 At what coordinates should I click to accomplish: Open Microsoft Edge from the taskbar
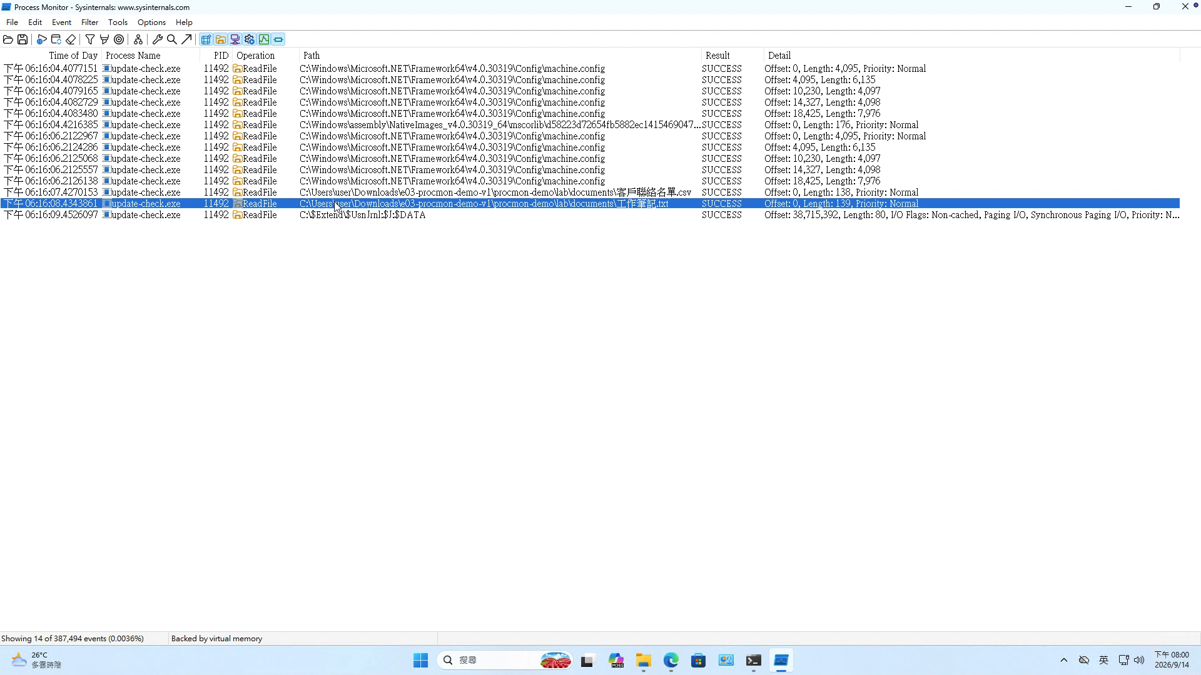[x=671, y=661]
